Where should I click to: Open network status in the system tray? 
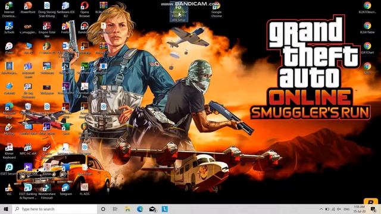click(333, 209)
